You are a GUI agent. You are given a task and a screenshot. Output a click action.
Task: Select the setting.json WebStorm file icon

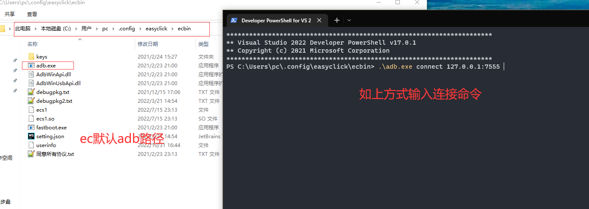tap(31, 136)
